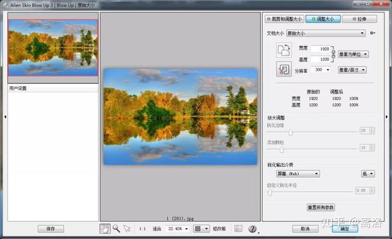The width and height of the screenshot is (392, 239).
Task: Open the question mark help icon
Action: 252,229
